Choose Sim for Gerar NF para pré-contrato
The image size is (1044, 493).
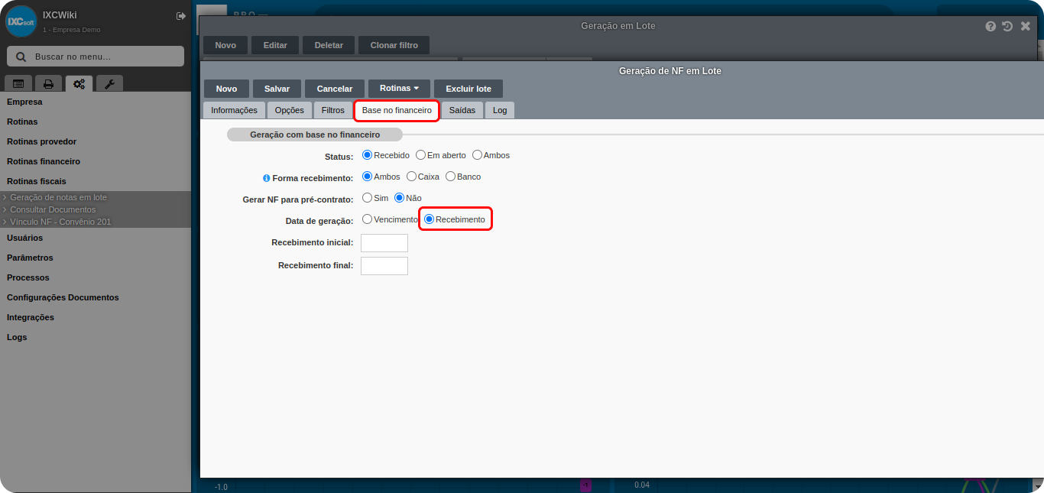pyautogui.click(x=367, y=198)
